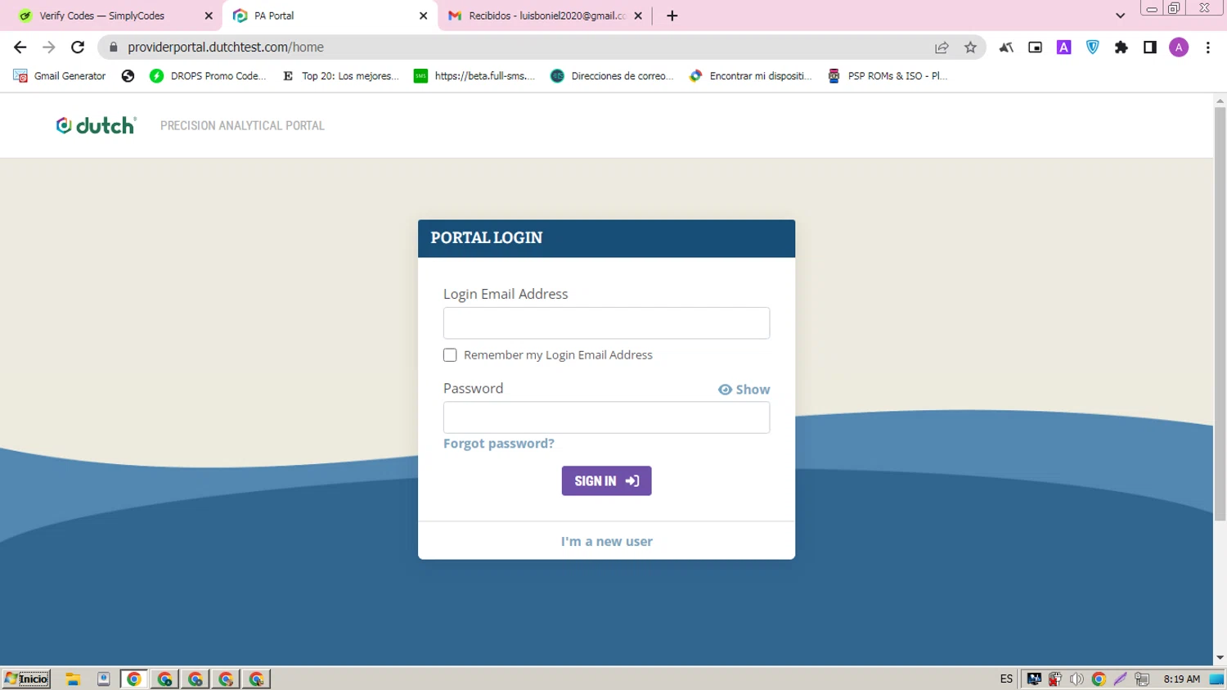
Task: View site info via lock icon
Action: click(114, 47)
